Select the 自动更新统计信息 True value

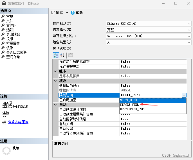[x=124, y=119]
